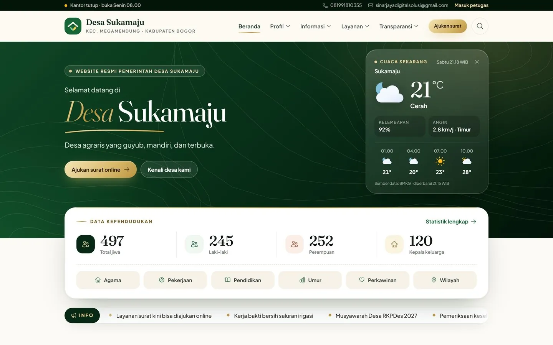This screenshot has width=553, height=345.
Task: Click the megaphone icon in INFO badge
Action: click(74, 315)
